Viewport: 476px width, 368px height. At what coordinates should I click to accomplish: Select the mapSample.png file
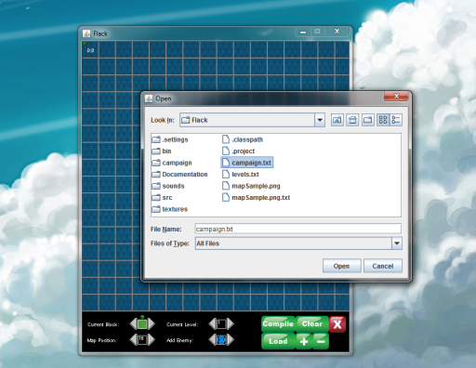pyautogui.click(x=251, y=186)
